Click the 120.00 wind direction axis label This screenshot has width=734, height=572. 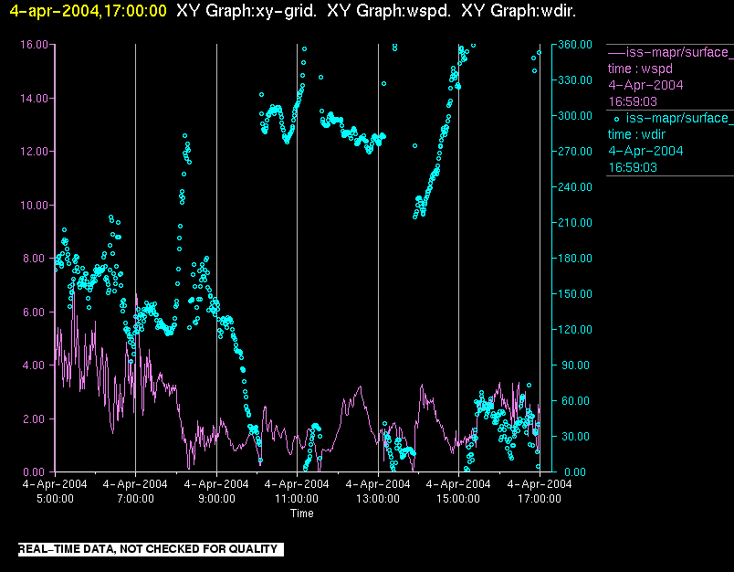575,329
